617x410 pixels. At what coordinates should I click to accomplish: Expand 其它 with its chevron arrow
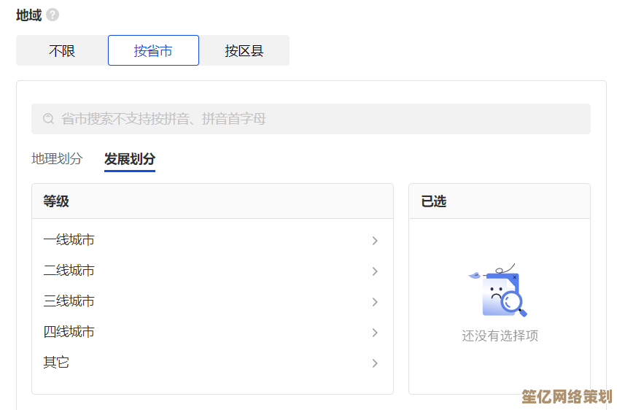click(375, 363)
